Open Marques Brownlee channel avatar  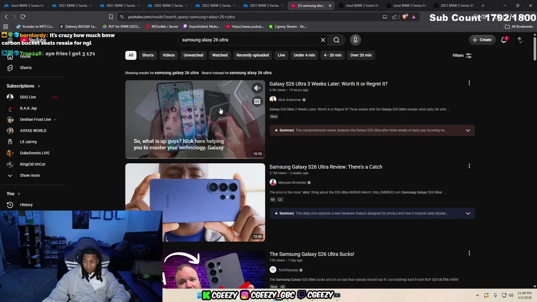[273, 182]
